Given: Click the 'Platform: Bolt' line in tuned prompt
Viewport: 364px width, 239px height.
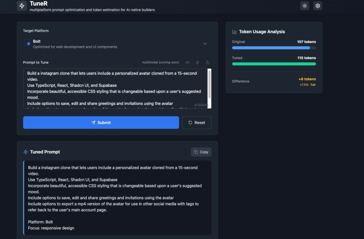Looking at the screenshot, I should pos(40,222).
